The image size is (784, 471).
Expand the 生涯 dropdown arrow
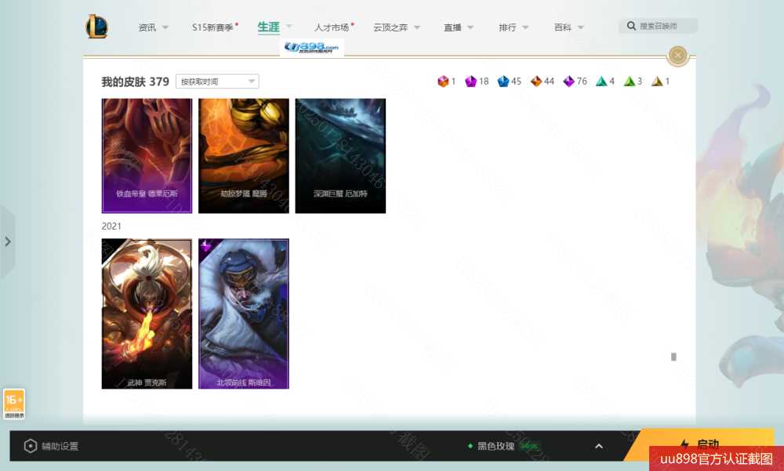click(289, 27)
